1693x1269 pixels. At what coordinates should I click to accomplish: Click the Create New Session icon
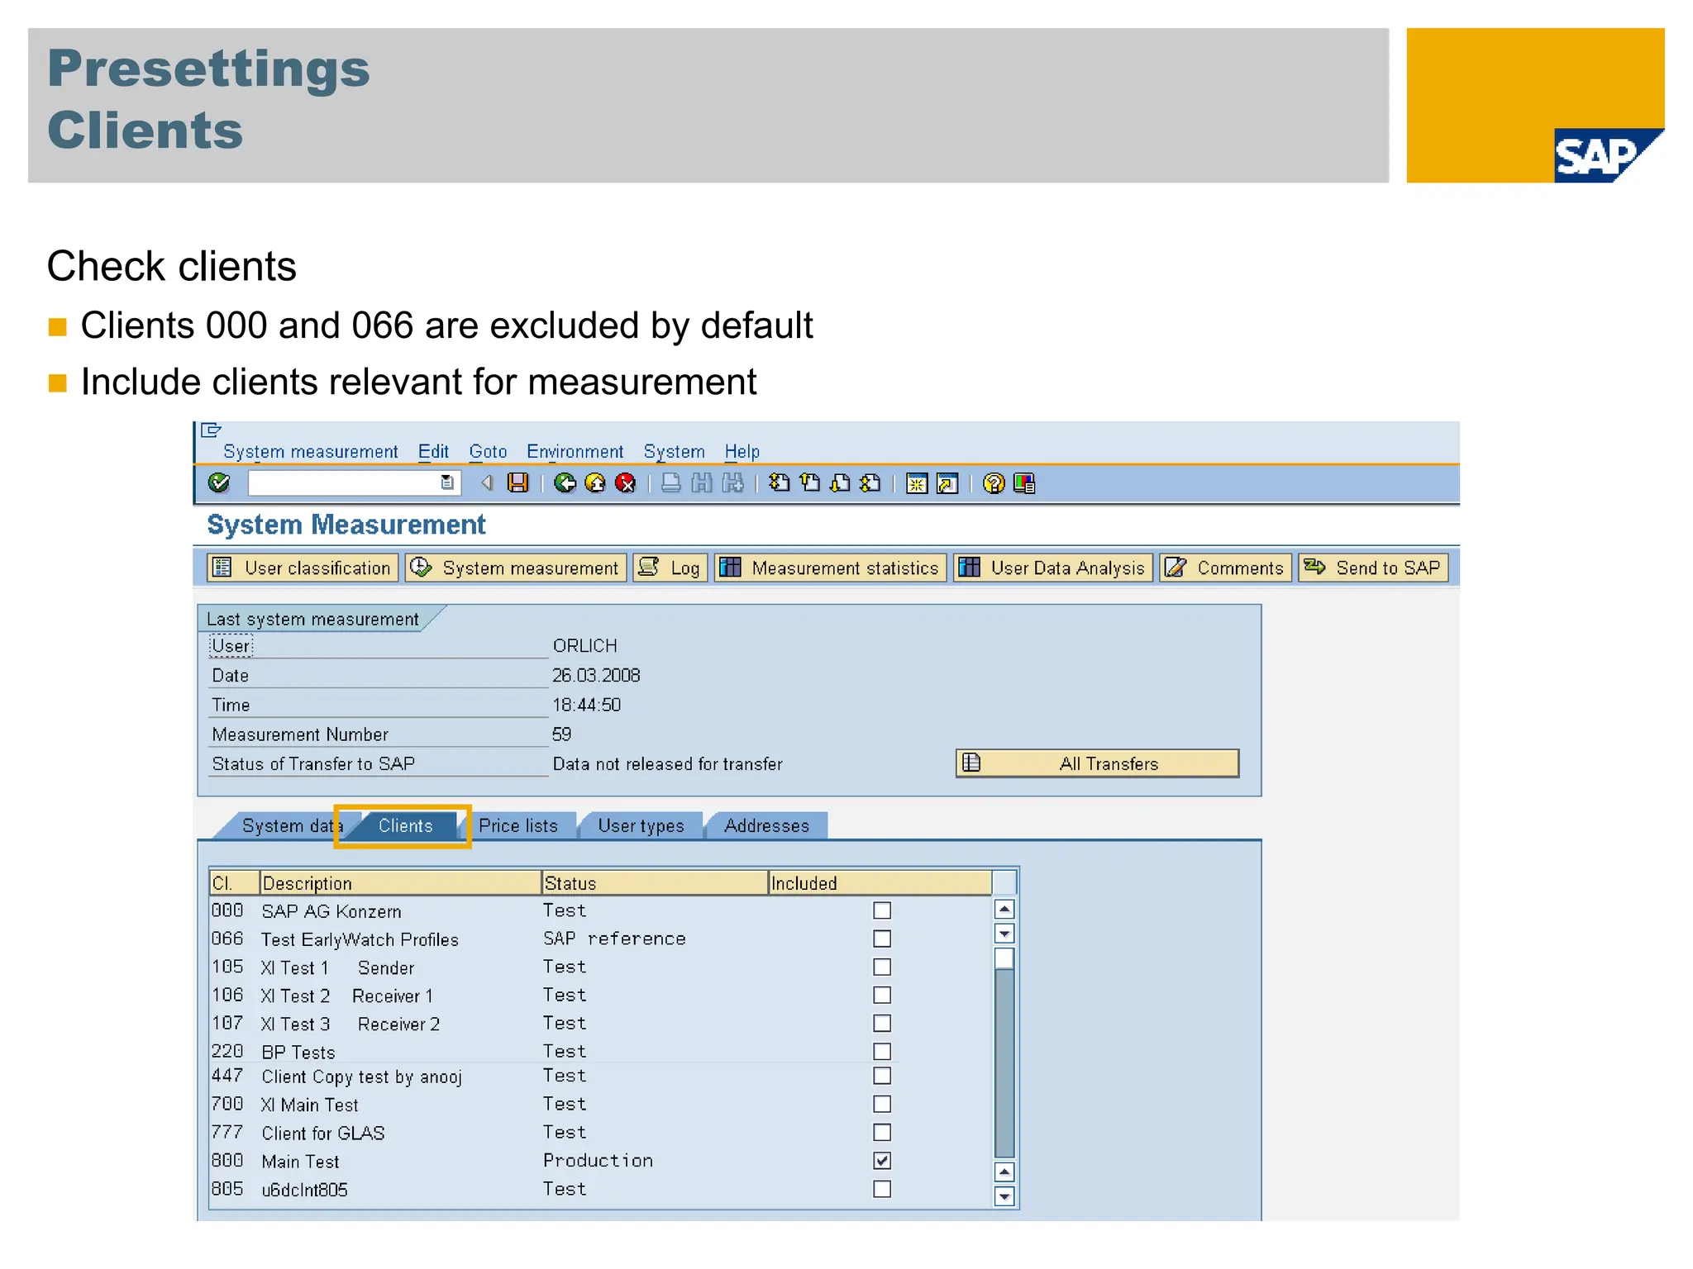click(917, 483)
